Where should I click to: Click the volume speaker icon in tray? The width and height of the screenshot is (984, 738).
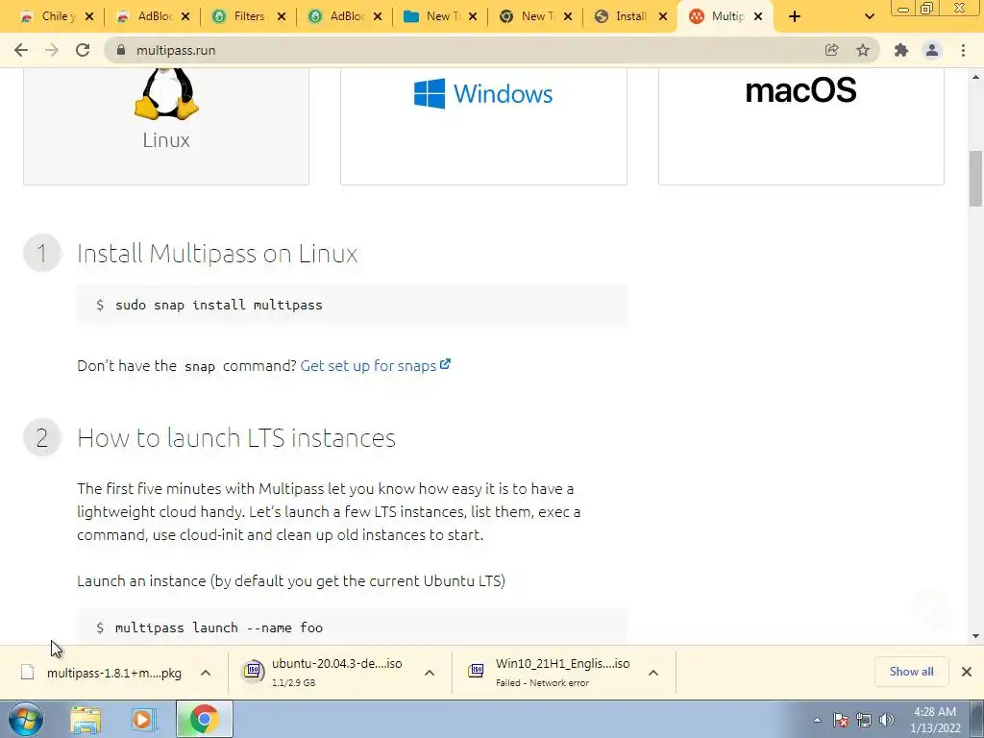(x=887, y=720)
